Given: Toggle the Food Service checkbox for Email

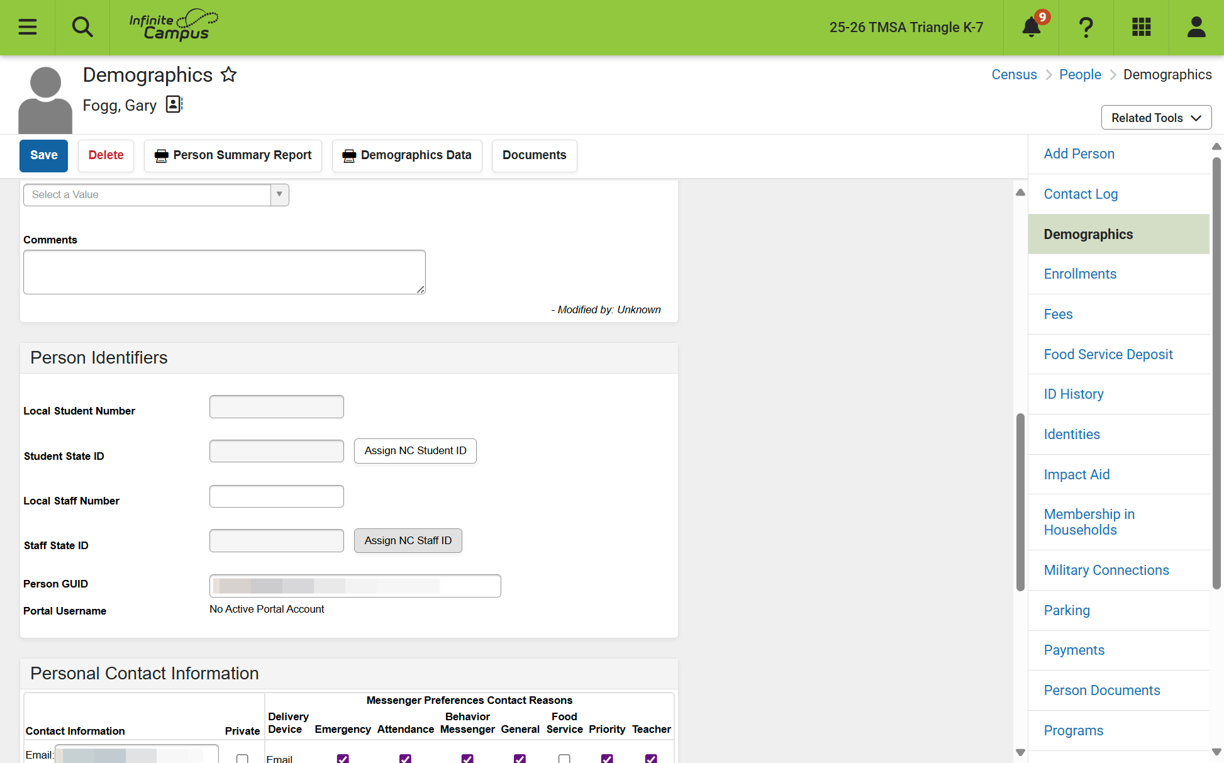Looking at the screenshot, I should pyautogui.click(x=564, y=758).
